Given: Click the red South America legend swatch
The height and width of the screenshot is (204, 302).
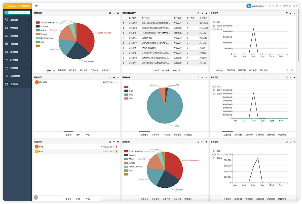Looking at the screenshot, I should [x=38, y=23].
